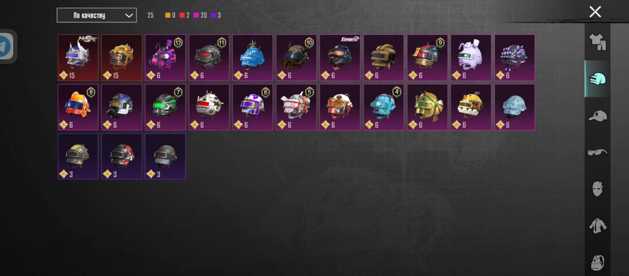The width and height of the screenshot is (629, 276).
Task: Close the inventory with the X button
Action: (x=595, y=12)
